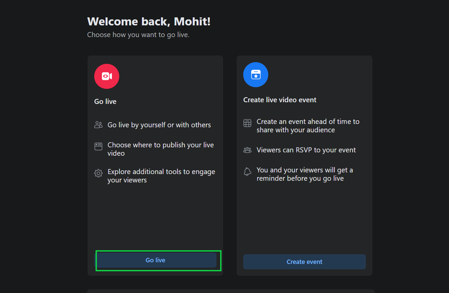Select 'You and your viewers will get a reminder' text
Image resolution: width=449 pixels, height=293 pixels.
point(305,174)
